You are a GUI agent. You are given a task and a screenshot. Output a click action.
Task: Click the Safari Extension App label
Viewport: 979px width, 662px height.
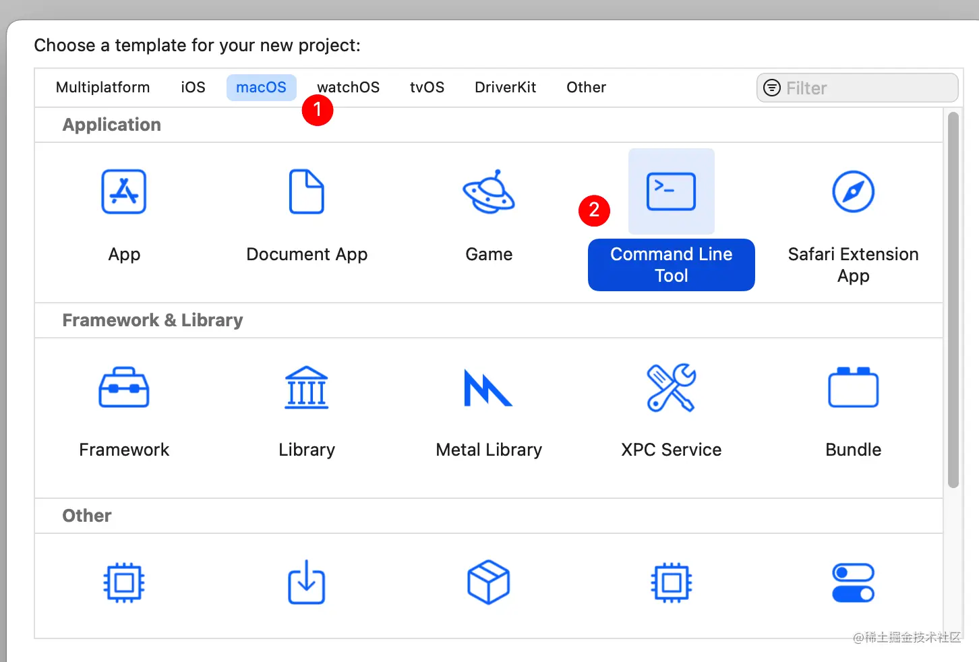click(854, 265)
